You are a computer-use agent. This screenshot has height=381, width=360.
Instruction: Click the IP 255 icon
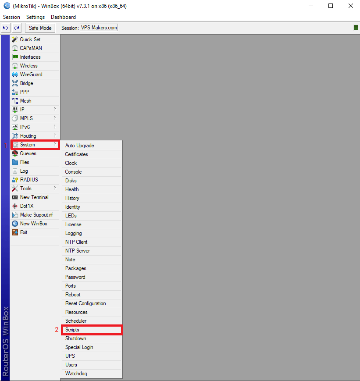(15, 110)
